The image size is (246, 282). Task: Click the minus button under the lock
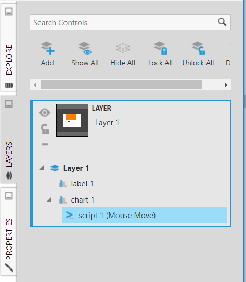pos(45,144)
